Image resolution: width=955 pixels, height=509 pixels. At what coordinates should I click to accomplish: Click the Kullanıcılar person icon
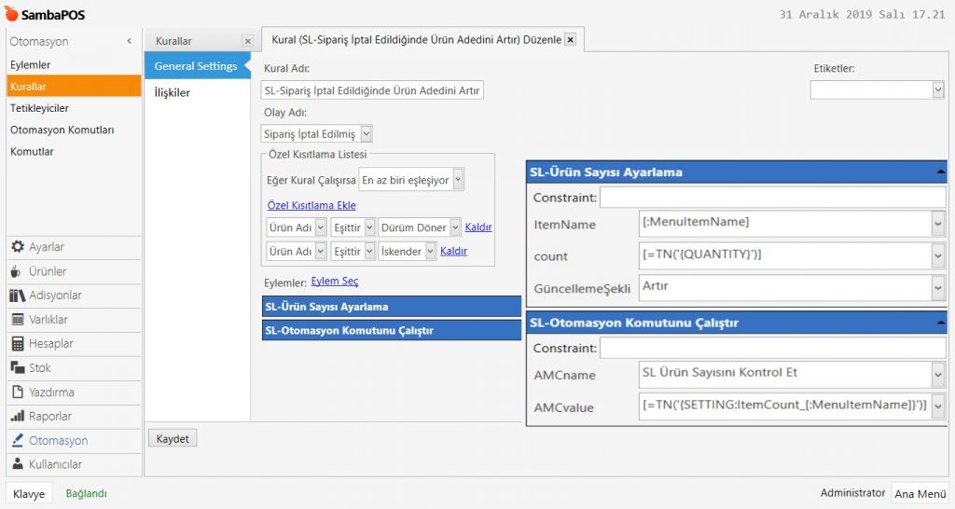tap(18, 464)
